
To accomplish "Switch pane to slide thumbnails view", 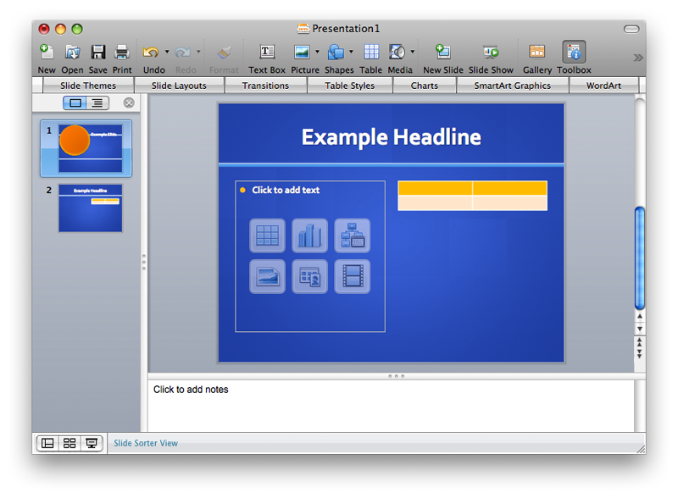I will (x=75, y=102).
